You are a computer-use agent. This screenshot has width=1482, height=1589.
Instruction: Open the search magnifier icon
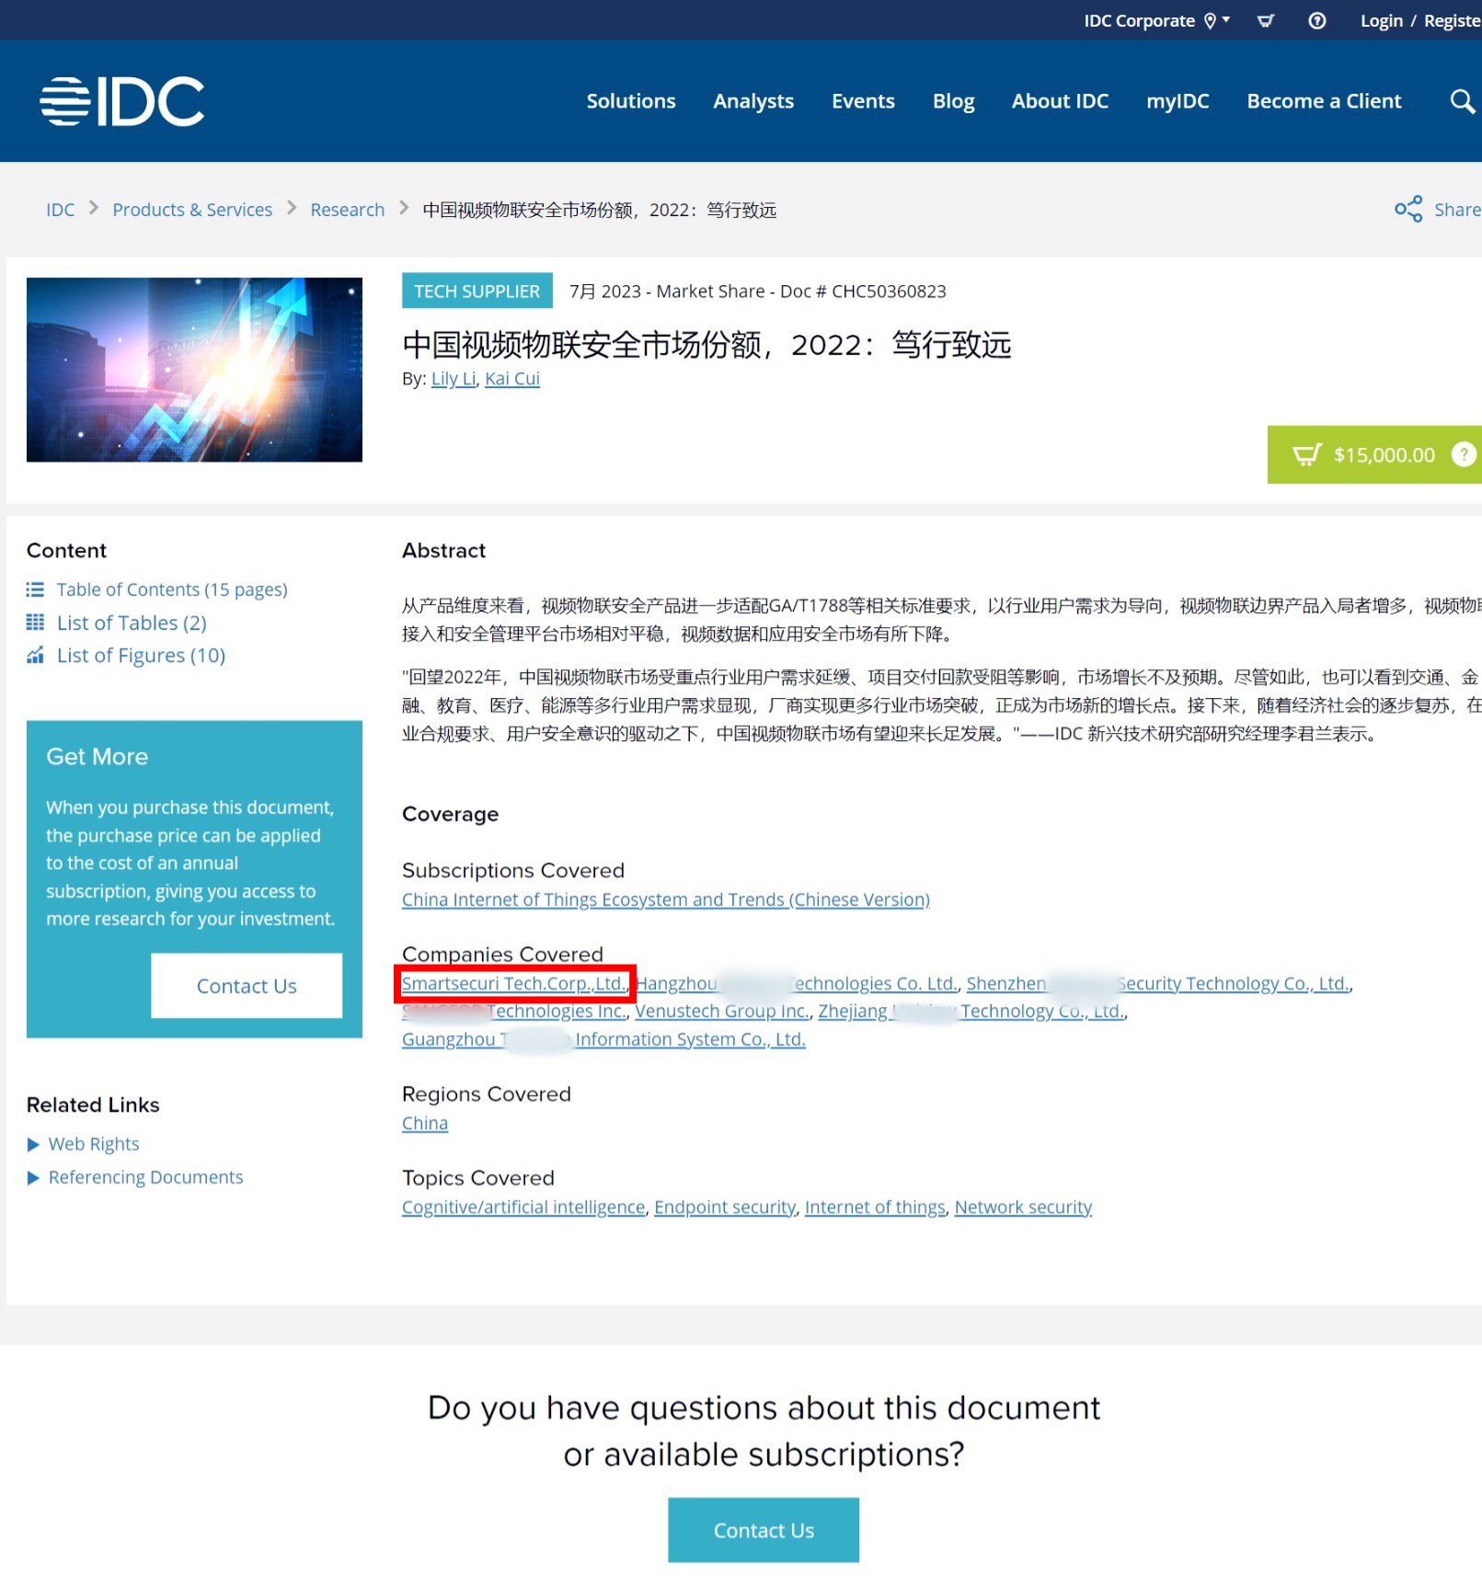coord(1462,101)
